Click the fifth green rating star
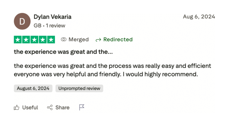This screenshot has width=244, height=127. [x=51, y=40]
